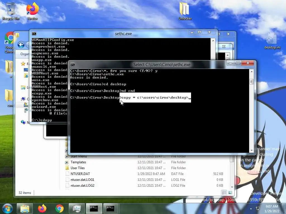Click the taskbar clock showing 9:07 AM

tap(272, 209)
